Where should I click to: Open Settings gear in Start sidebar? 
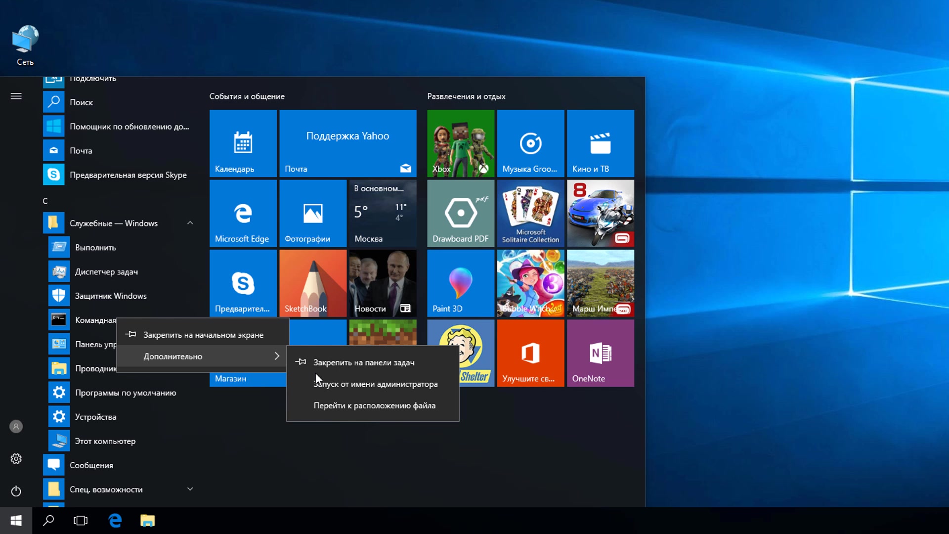(x=16, y=459)
